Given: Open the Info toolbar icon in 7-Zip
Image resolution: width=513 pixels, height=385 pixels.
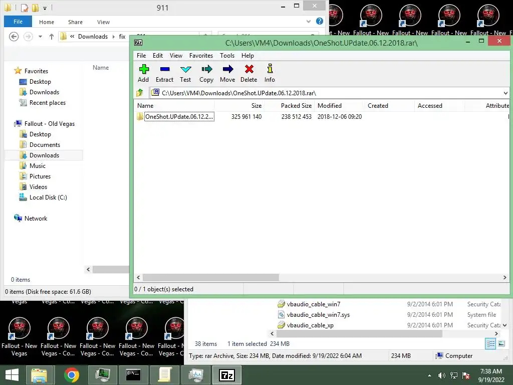Looking at the screenshot, I should pyautogui.click(x=270, y=73).
